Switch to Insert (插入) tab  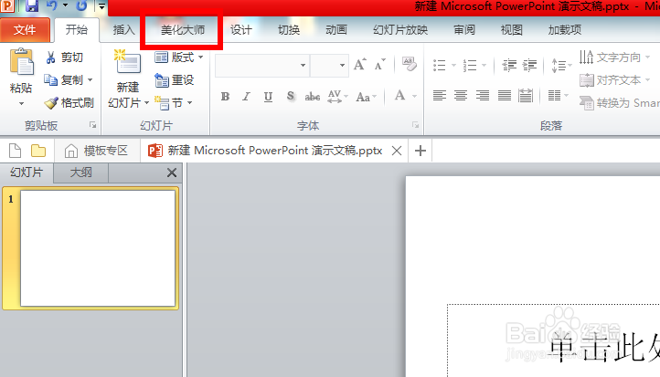(123, 30)
